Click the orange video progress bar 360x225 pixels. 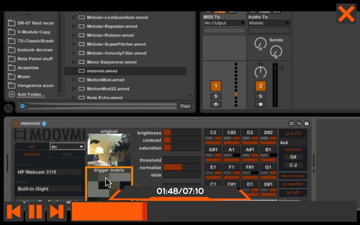109,211
